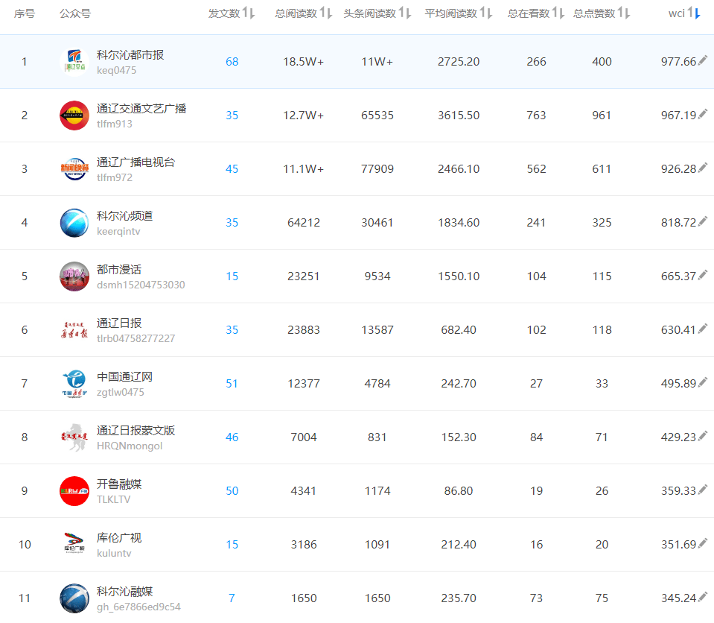Sort the list by 总点赞数

point(602,13)
